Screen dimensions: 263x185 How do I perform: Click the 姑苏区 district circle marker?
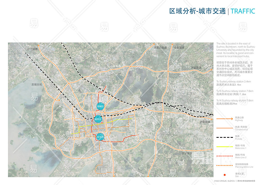[98, 119]
